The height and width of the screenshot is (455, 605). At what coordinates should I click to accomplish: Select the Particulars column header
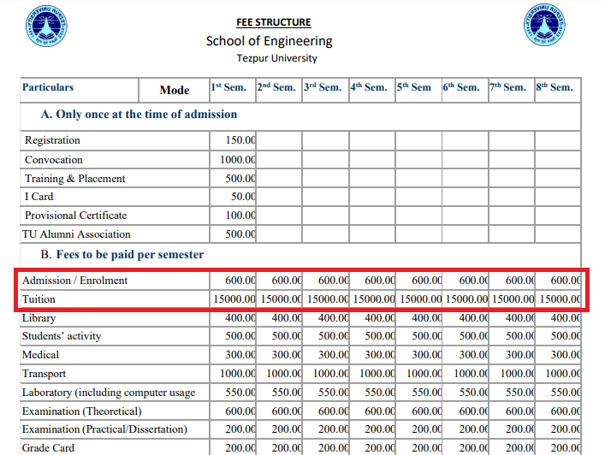tap(48, 87)
